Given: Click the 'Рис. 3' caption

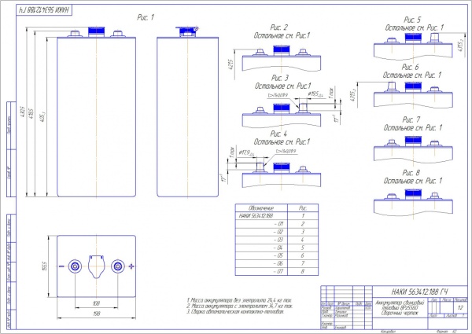Looking at the screenshot, I should pyautogui.click(x=281, y=78).
